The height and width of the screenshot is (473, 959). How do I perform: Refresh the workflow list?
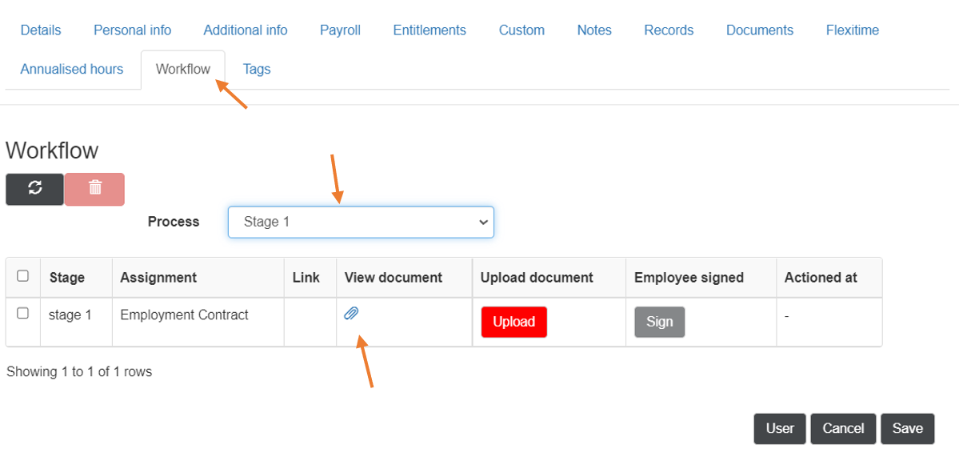tap(34, 189)
